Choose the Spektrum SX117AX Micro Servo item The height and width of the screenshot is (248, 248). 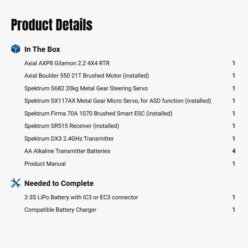[x=118, y=101]
